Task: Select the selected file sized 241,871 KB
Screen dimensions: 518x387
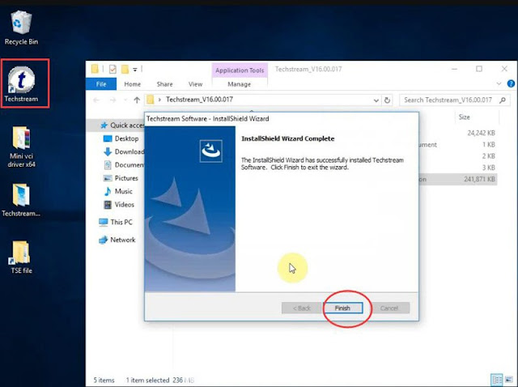Action: click(x=479, y=179)
